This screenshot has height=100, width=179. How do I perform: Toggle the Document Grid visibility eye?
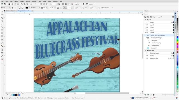pos(169,58)
